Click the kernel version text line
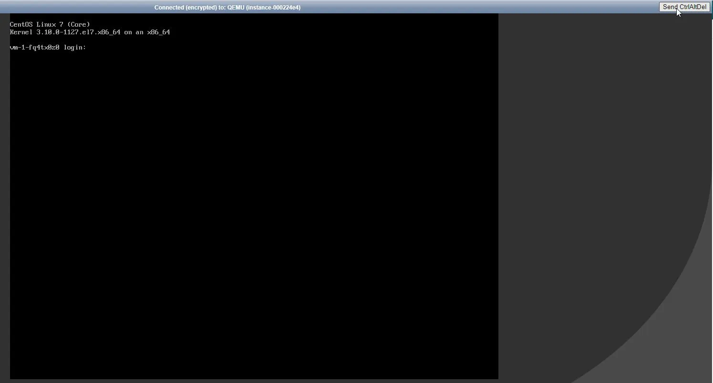This screenshot has width=713, height=383. click(x=91, y=32)
